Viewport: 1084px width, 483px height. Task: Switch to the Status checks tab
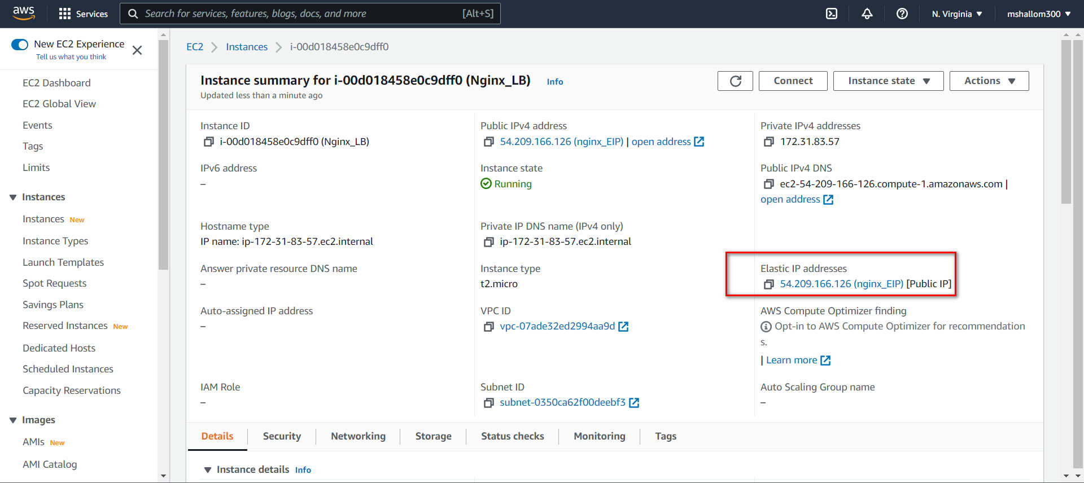[x=512, y=436]
